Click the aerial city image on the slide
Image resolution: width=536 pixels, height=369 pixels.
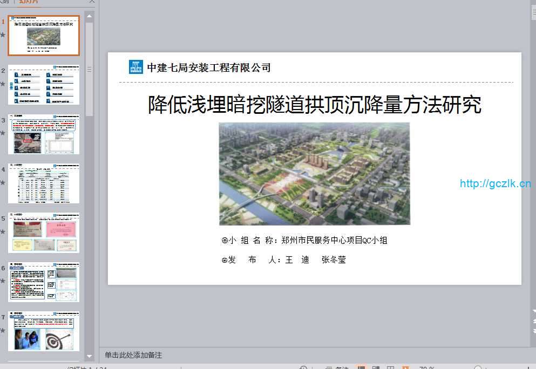314,173
